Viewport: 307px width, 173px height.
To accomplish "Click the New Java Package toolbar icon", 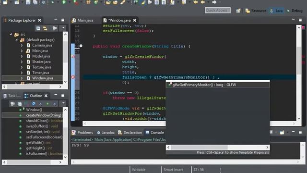I will [x=88, y=2].
